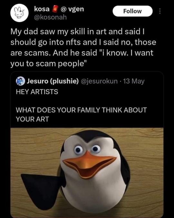Click the Follow button
Image resolution: width=174 pixels, height=218 pixels.
pos(132,11)
